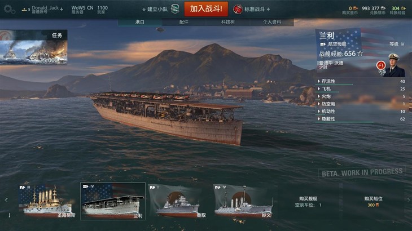Click the silver credits exchange icon
The height and width of the screenshot is (231, 412).
(383, 8)
